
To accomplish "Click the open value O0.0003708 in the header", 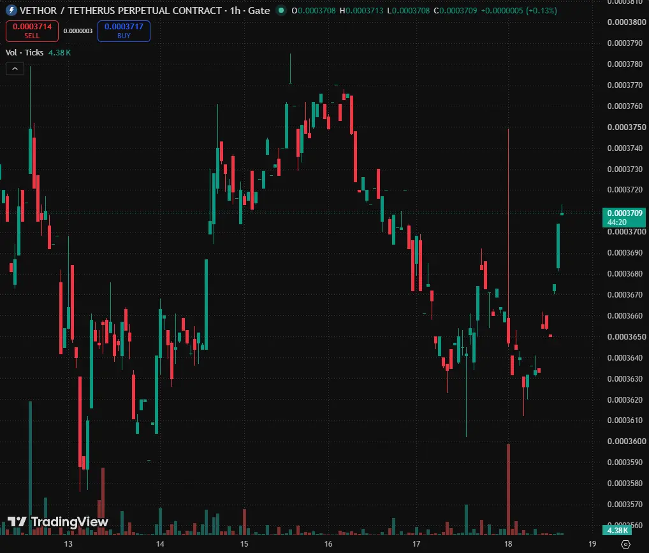I will click(313, 10).
